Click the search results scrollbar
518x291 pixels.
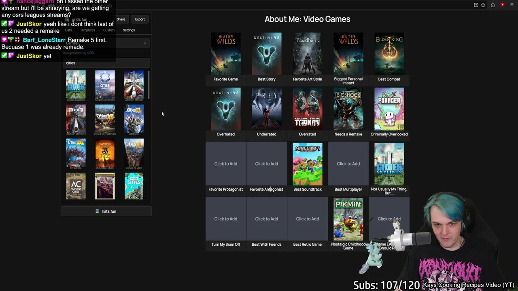point(149,85)
